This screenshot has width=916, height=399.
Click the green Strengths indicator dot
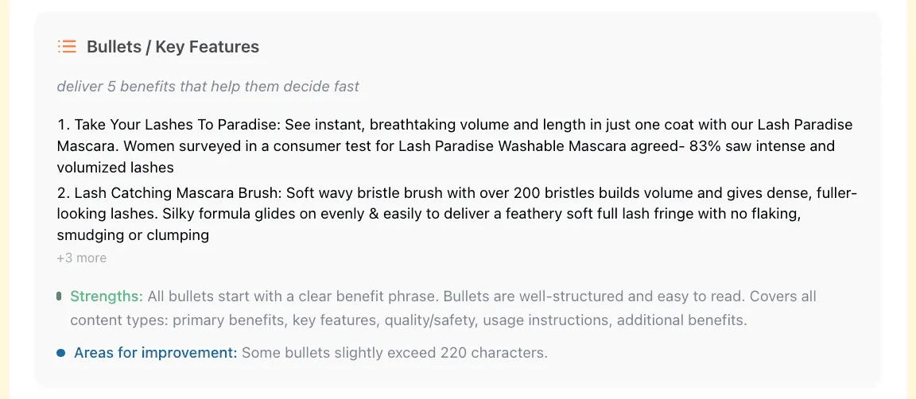click(x=60, y=296)
